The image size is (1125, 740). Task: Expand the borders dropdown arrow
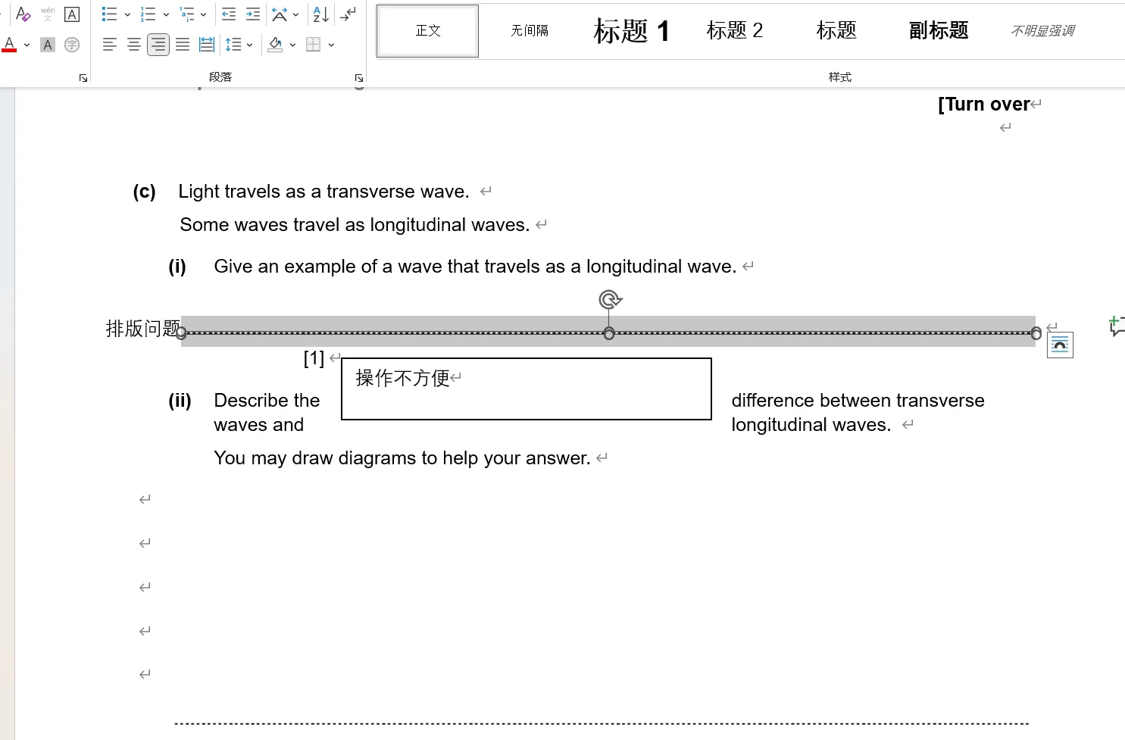332,45
